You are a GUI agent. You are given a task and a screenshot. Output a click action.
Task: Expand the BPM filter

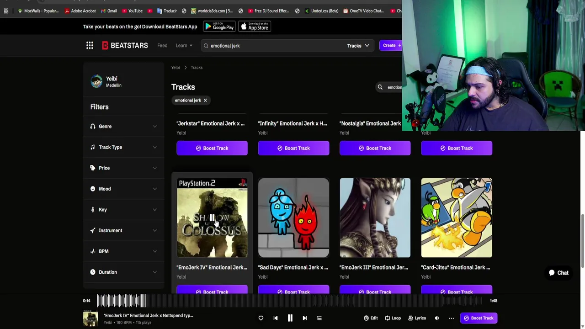pos(123,251)
